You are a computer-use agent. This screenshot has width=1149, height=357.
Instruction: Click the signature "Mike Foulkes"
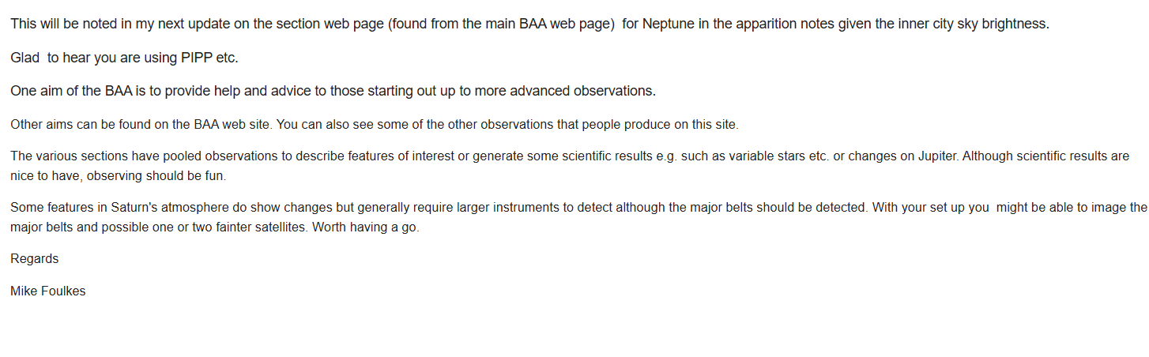(x=47, y=291)
